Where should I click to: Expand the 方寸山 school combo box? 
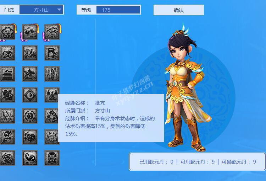41,10
